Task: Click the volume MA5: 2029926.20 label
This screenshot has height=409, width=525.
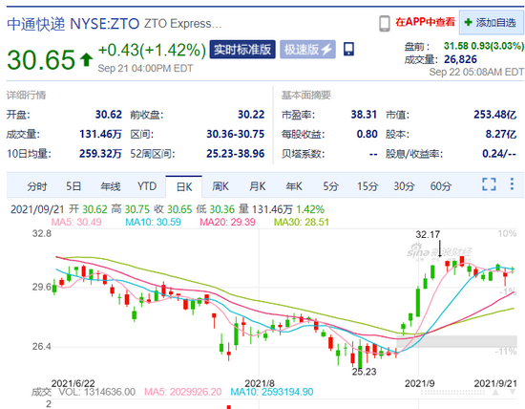Action: click(x=183, y=392)
